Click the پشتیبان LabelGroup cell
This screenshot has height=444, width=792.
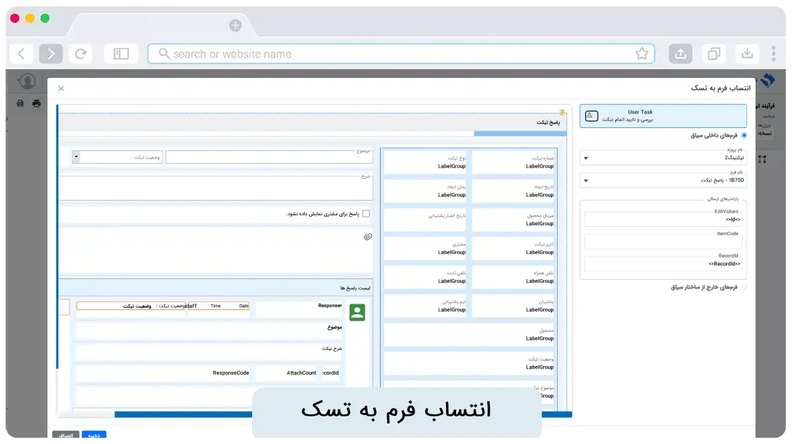pyautogui.click(x=513, y=305)
